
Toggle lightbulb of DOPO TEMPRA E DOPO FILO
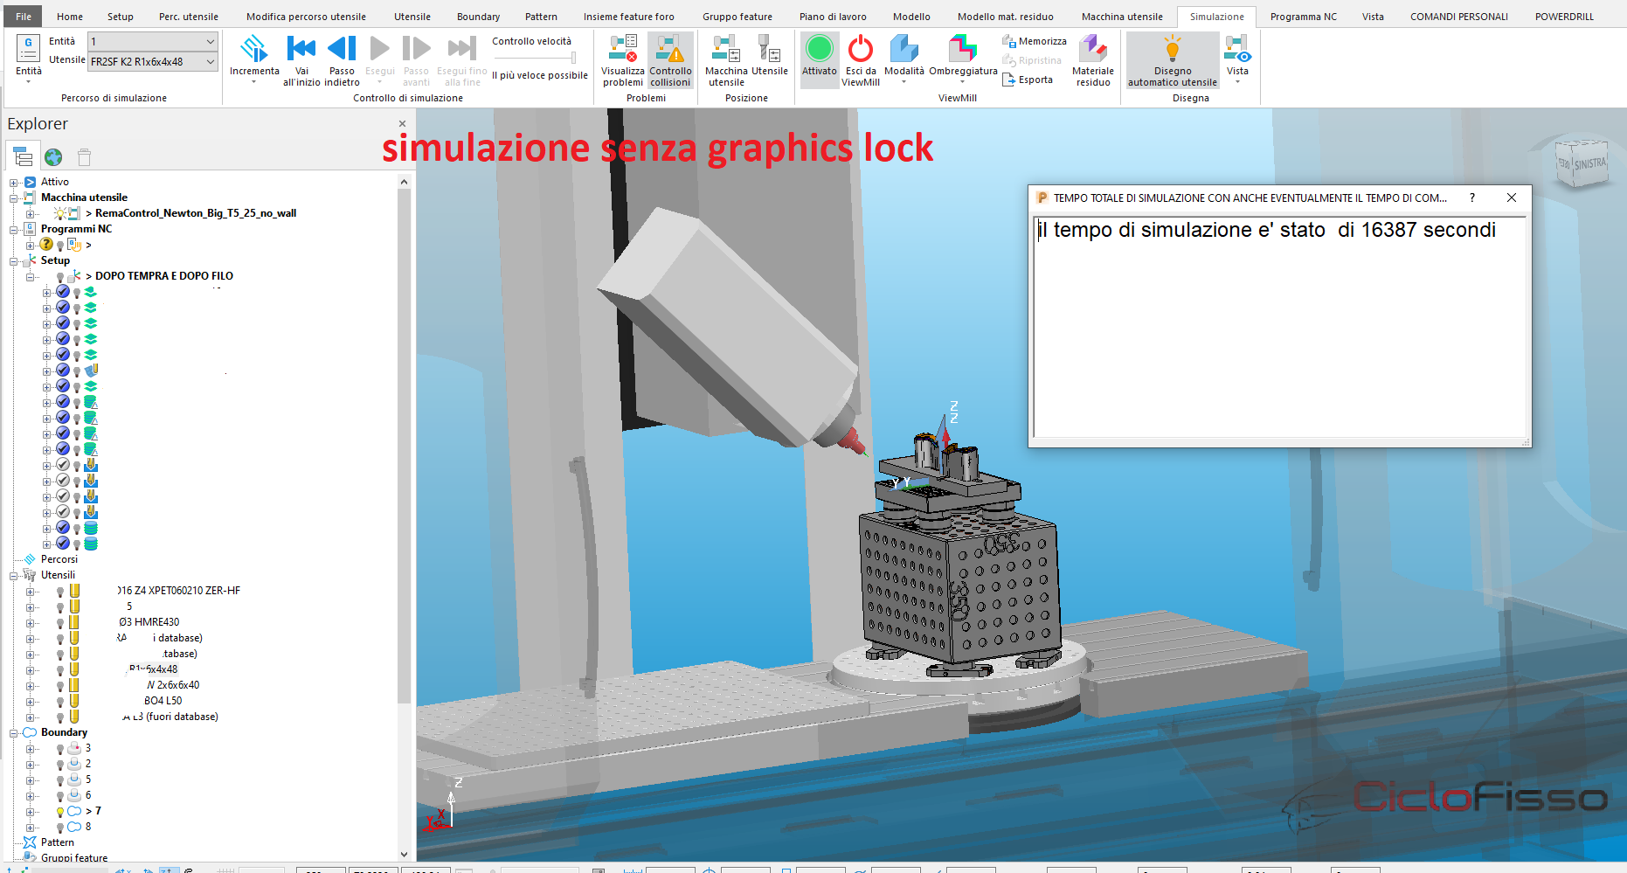click(x=60, y=277)
